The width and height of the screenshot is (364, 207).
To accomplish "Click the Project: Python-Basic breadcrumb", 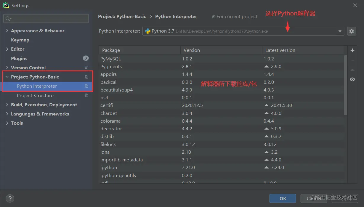I will coord(122,17).
